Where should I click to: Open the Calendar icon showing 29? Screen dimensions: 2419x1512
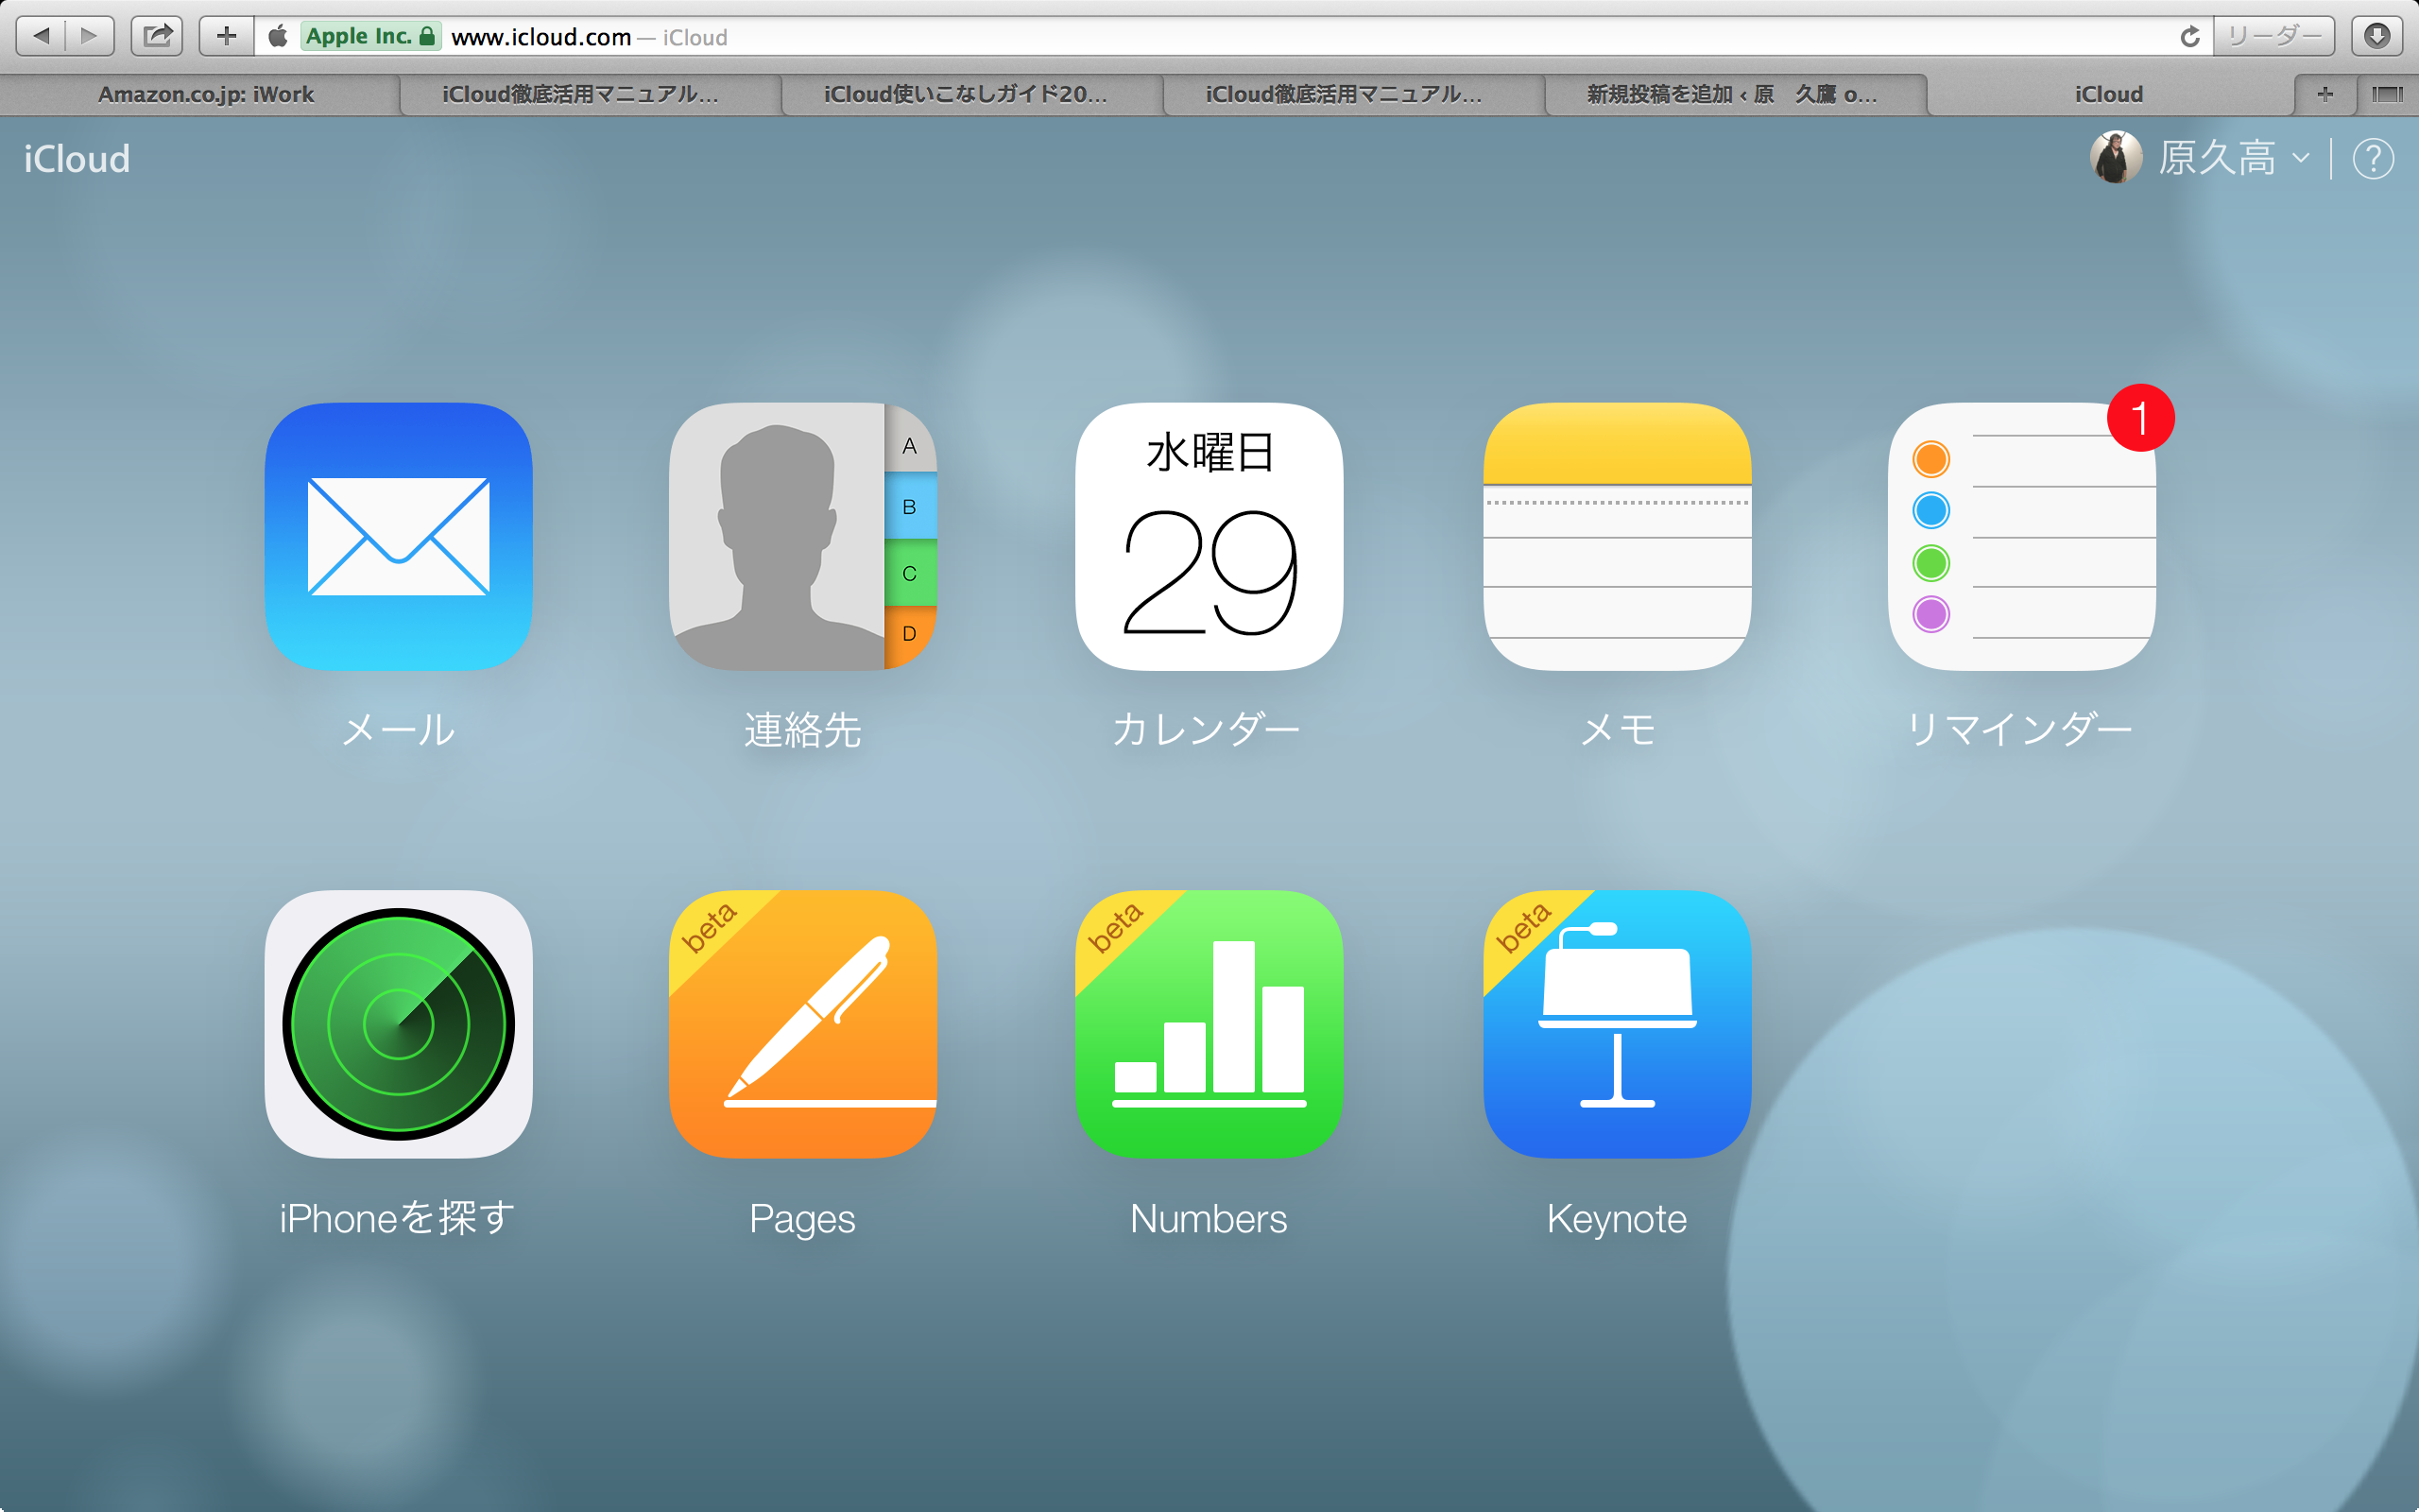click(x=1209, y=536)
